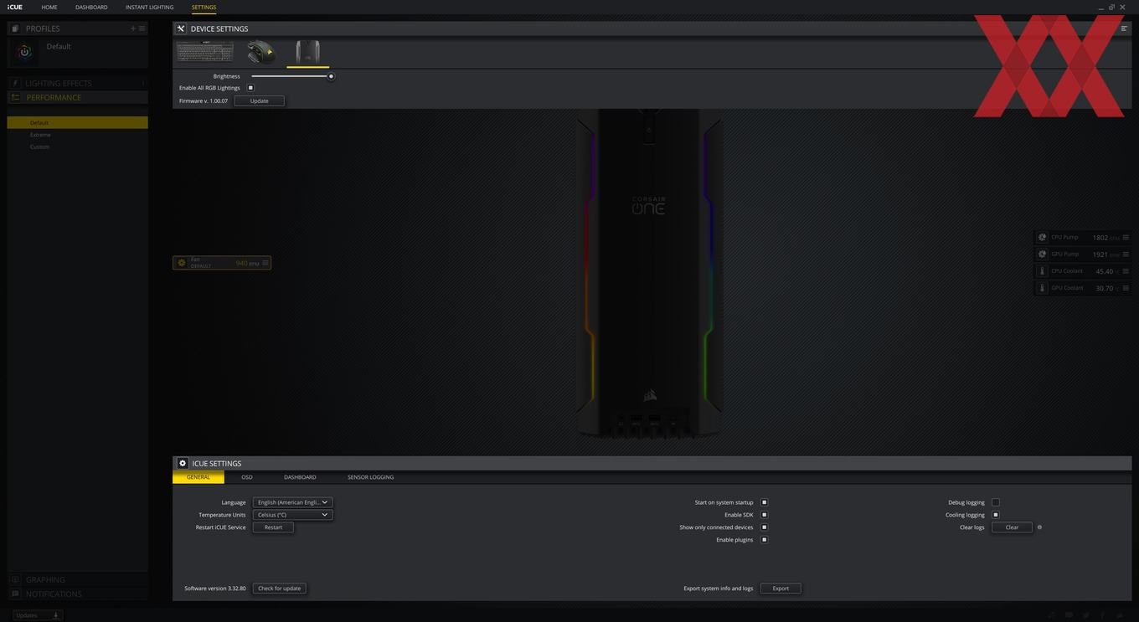Open the Instant Lighting menu
Image resolution: width=1139 pixels, height=622 pixels.
(149, 8)
